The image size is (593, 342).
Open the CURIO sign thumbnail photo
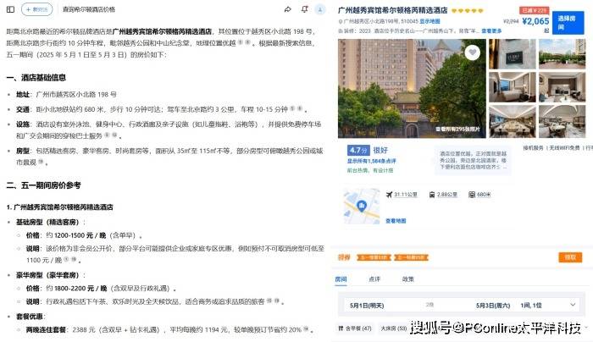[512, 54]
